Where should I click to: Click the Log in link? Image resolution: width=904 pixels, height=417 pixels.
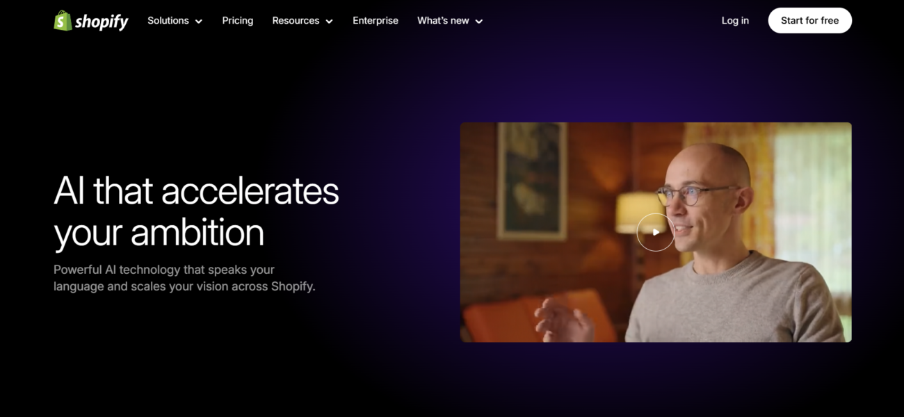[735, 21]
